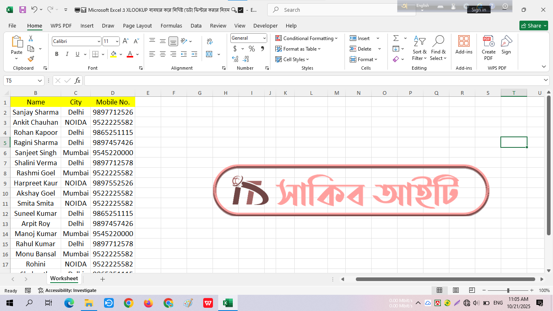
Task: Toggle Italic text formatting
Action: [67, 54]
